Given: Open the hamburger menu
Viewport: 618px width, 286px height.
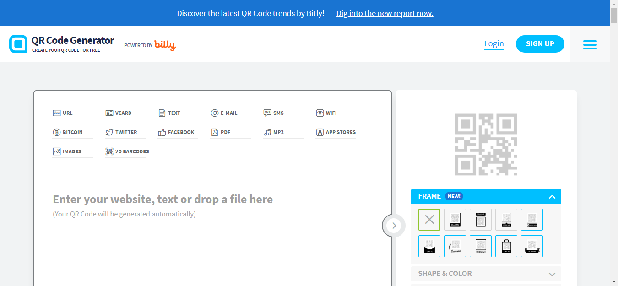Looking at the screenshot, I should (590, 44).
